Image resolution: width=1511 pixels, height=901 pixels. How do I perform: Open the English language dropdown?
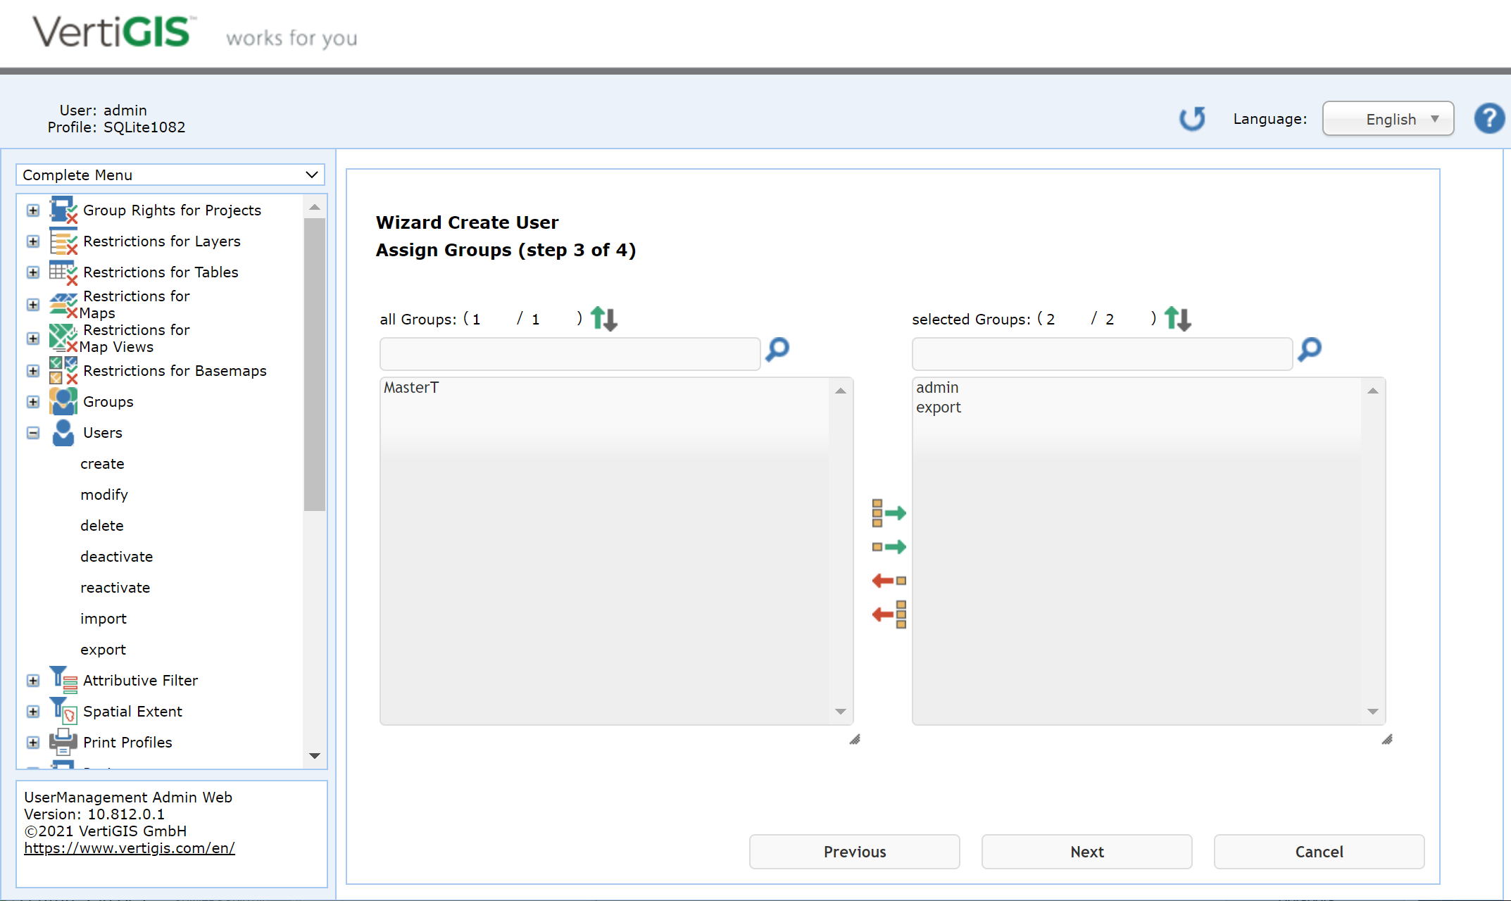click(x=1387, y=118)
